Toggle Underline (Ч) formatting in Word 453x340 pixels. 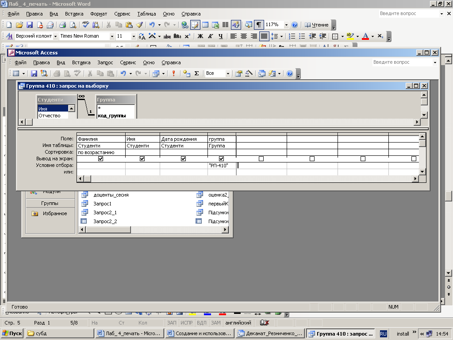(x=221, y=36)
